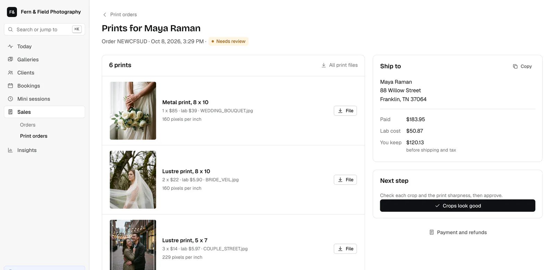Approve with Crops look good button

coord(458,206)
